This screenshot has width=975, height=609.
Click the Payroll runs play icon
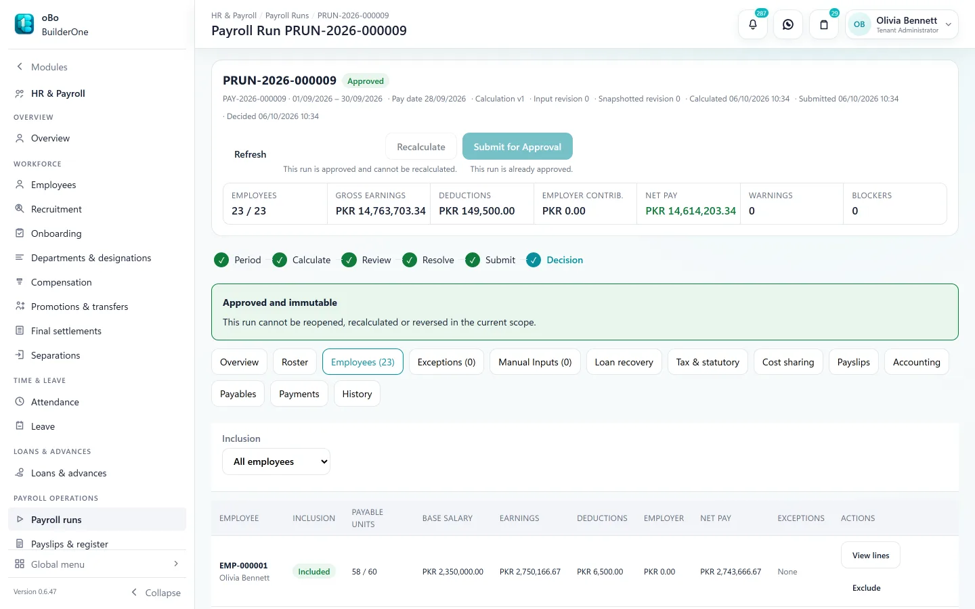(x=20, y=520)
